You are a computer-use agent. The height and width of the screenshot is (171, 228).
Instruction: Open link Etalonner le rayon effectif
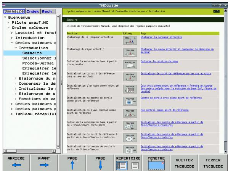point(177,51)
